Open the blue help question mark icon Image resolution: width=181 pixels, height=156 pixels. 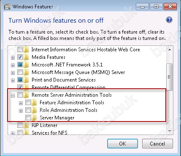click(169, 20)
